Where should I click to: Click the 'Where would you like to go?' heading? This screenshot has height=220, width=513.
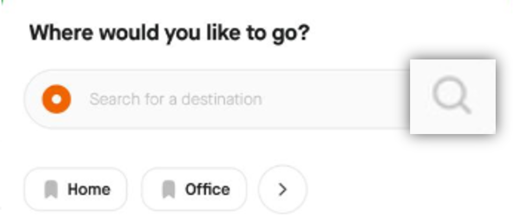click(x=170, y=34)
